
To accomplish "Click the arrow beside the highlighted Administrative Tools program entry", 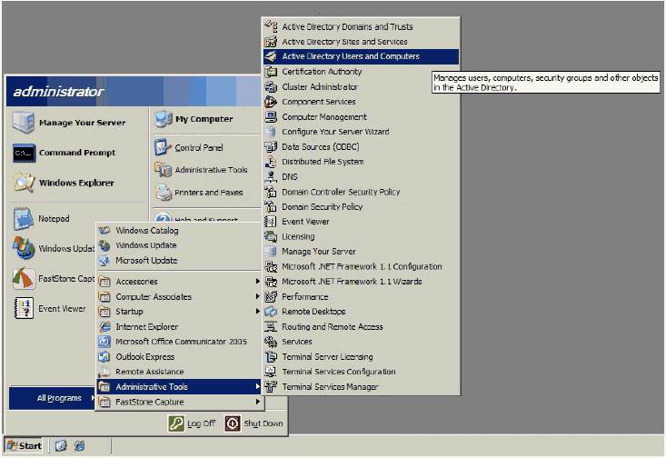I will click(x=257, y=386).
